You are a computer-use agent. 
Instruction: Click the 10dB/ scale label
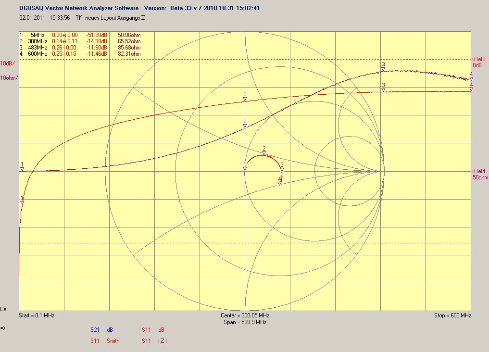click(8, 63)
